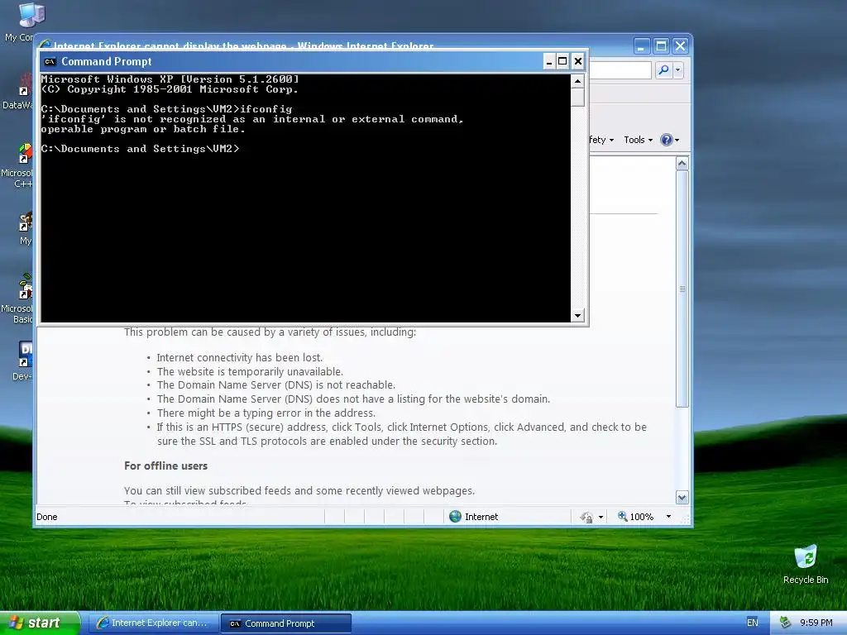
Task: Click the 'For offline users' heading
Action: tap(165, 466)
